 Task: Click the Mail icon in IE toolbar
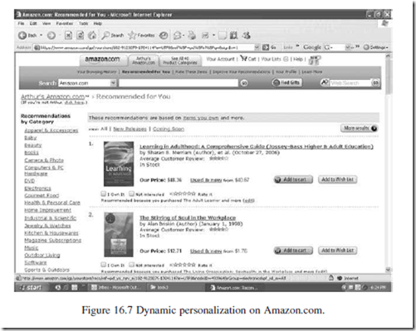(177, 36)
